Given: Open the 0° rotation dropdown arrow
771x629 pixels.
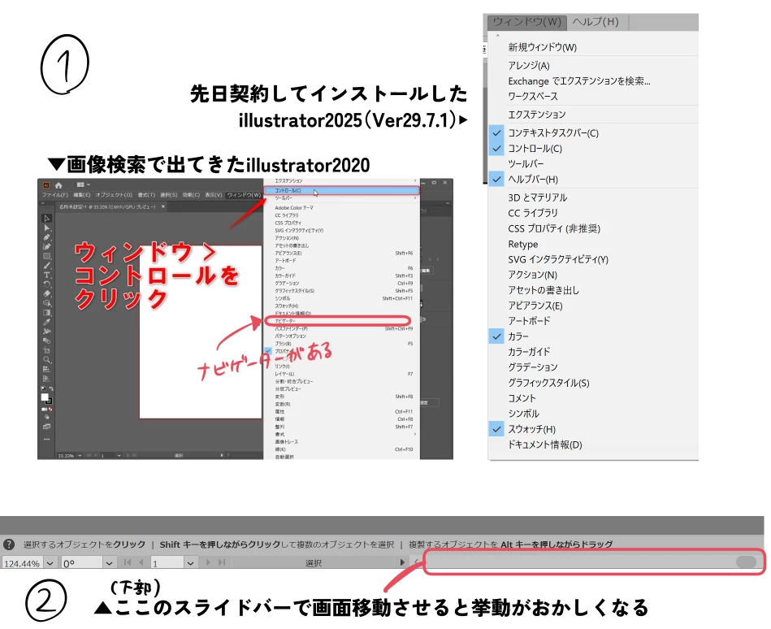Looking at the screenshot, I should [109, 562].
